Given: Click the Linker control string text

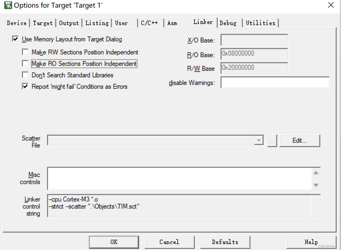Looking at the screenshot, I should coord(94,203).
